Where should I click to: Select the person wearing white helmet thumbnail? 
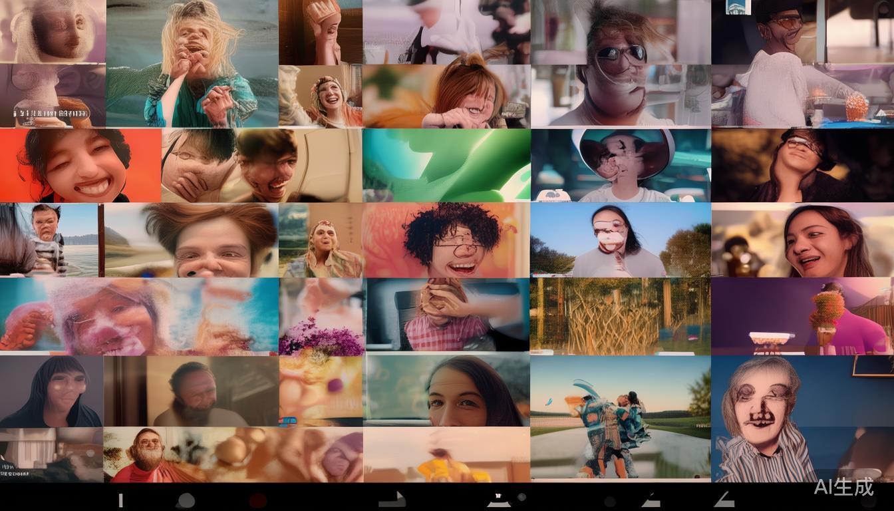click(x=620, y=165)
